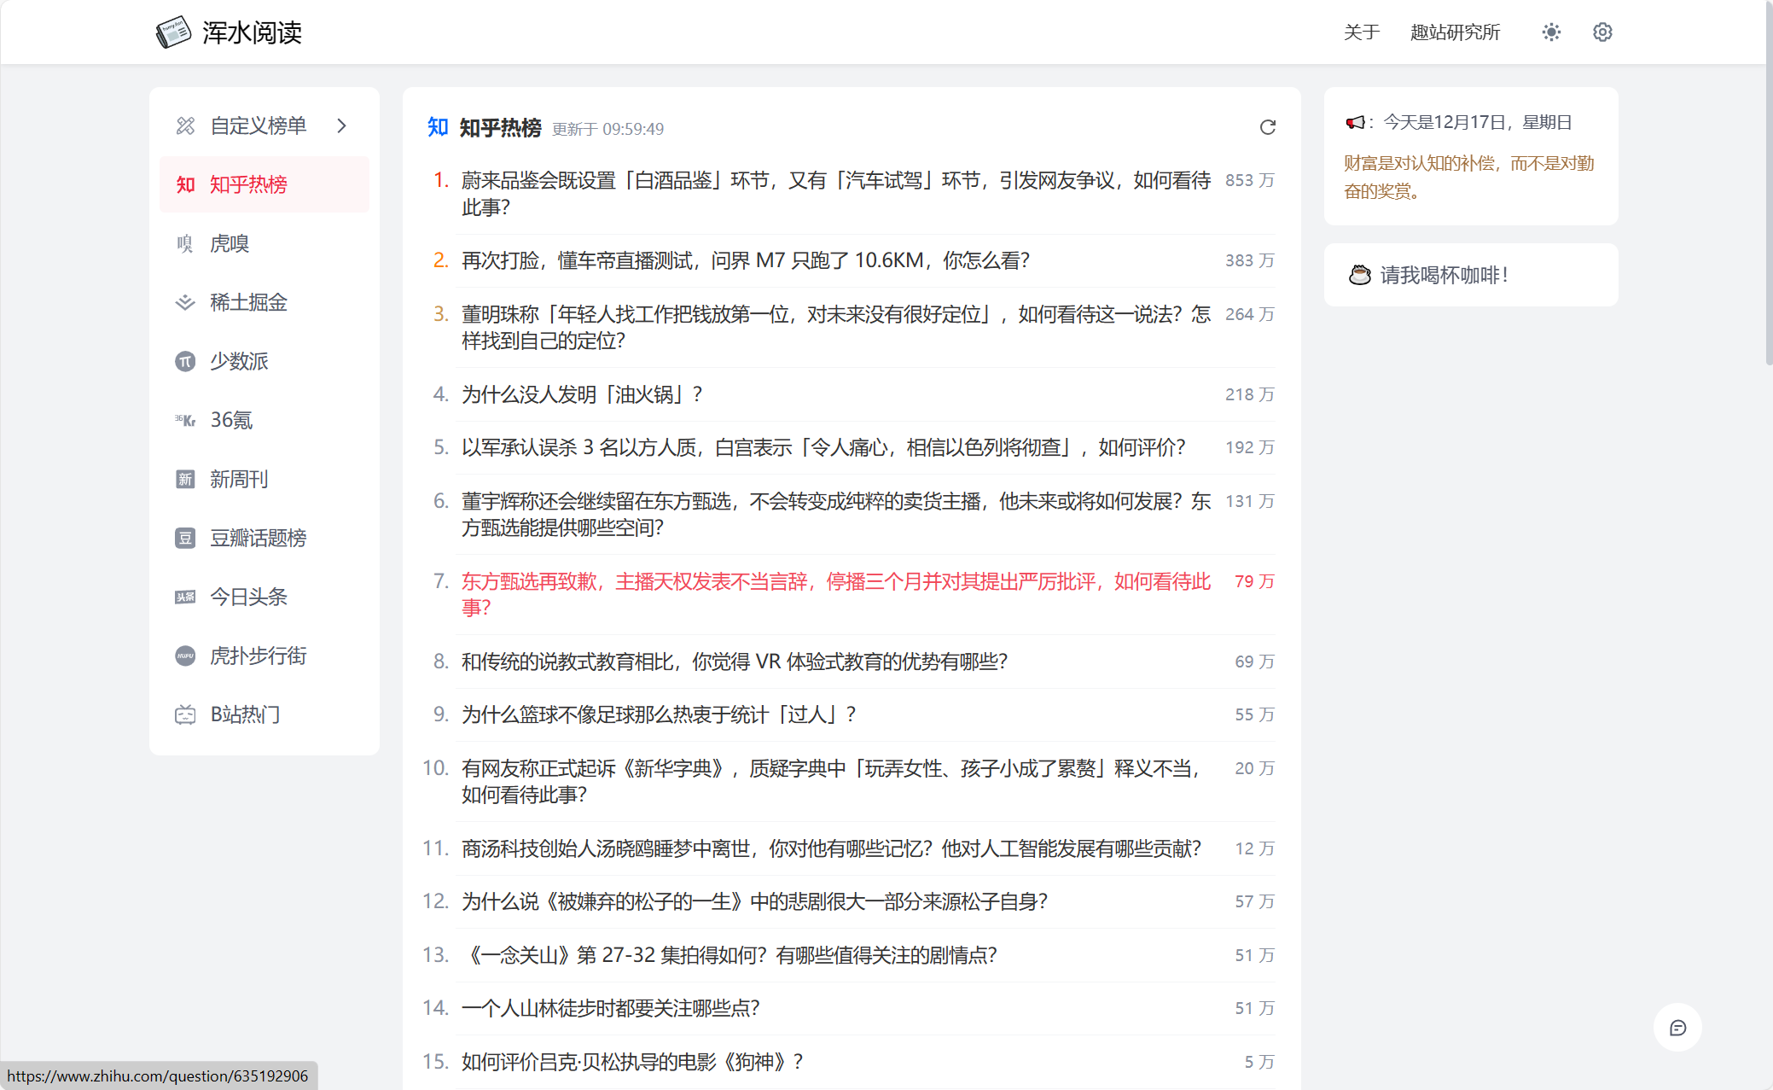Expand the 自定义榜单 chevron arrow

point(342,126)
